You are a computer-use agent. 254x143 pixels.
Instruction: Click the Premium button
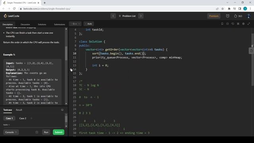214,16
